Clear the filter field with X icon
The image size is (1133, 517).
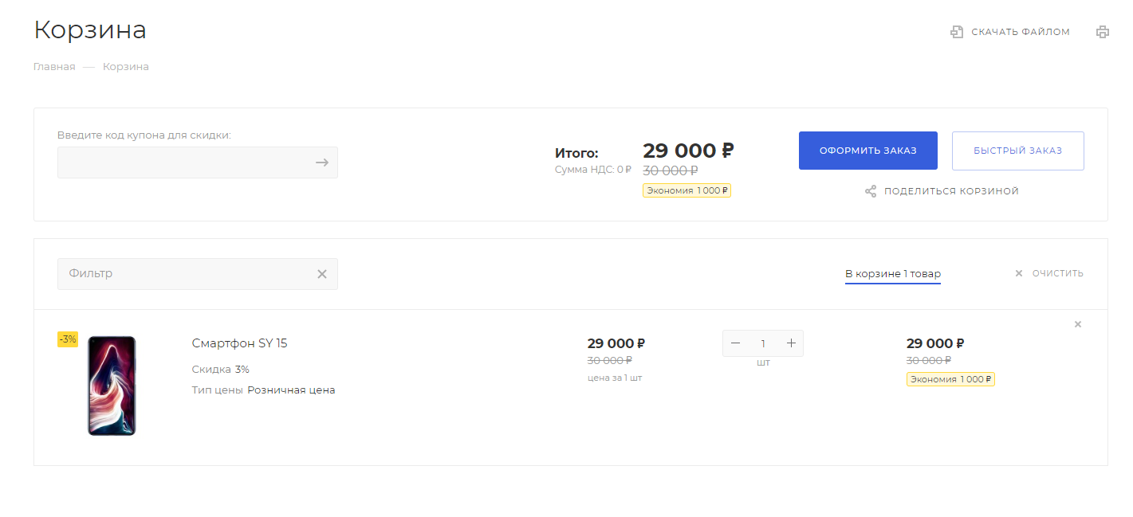322,274
